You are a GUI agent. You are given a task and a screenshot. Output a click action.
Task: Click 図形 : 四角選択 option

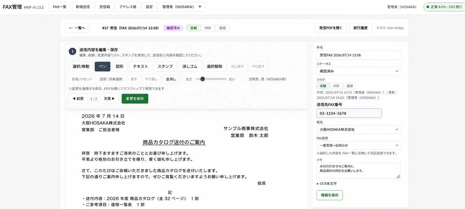pos(111,79)
